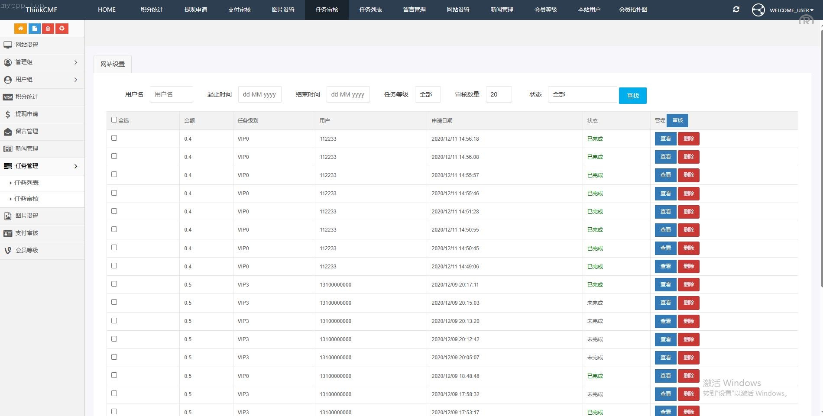
Task: Tick the 全选 select-all checkbox
Action: [114, 120]
